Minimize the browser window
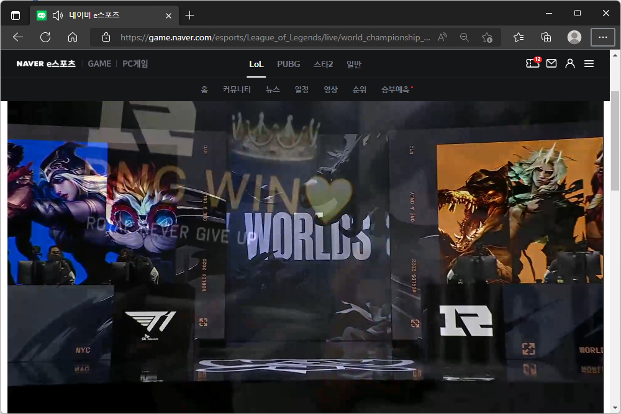The image size is (621, 414). (549, 14)
